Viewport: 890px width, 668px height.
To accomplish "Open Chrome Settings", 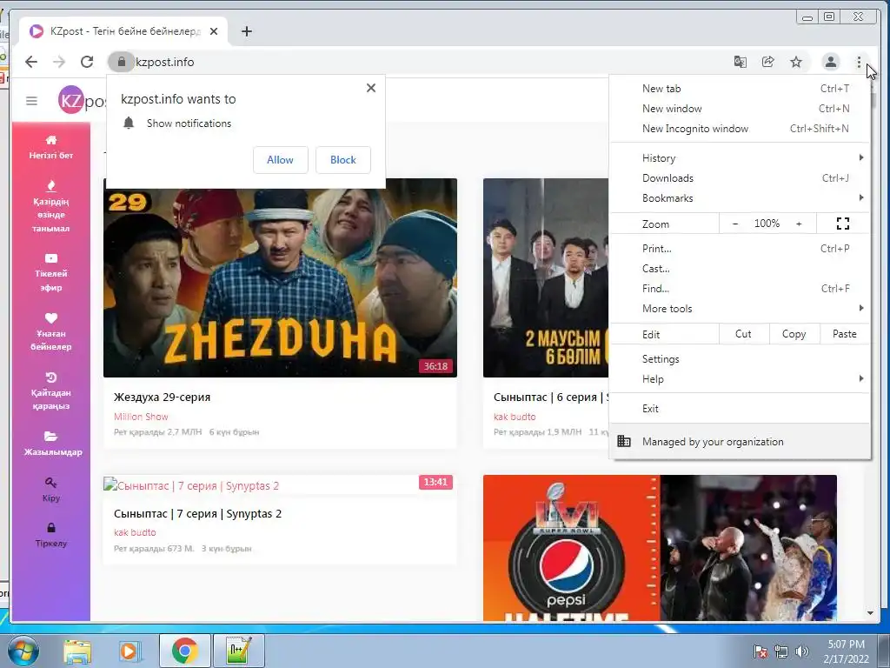I will click(x=740, y=359).
